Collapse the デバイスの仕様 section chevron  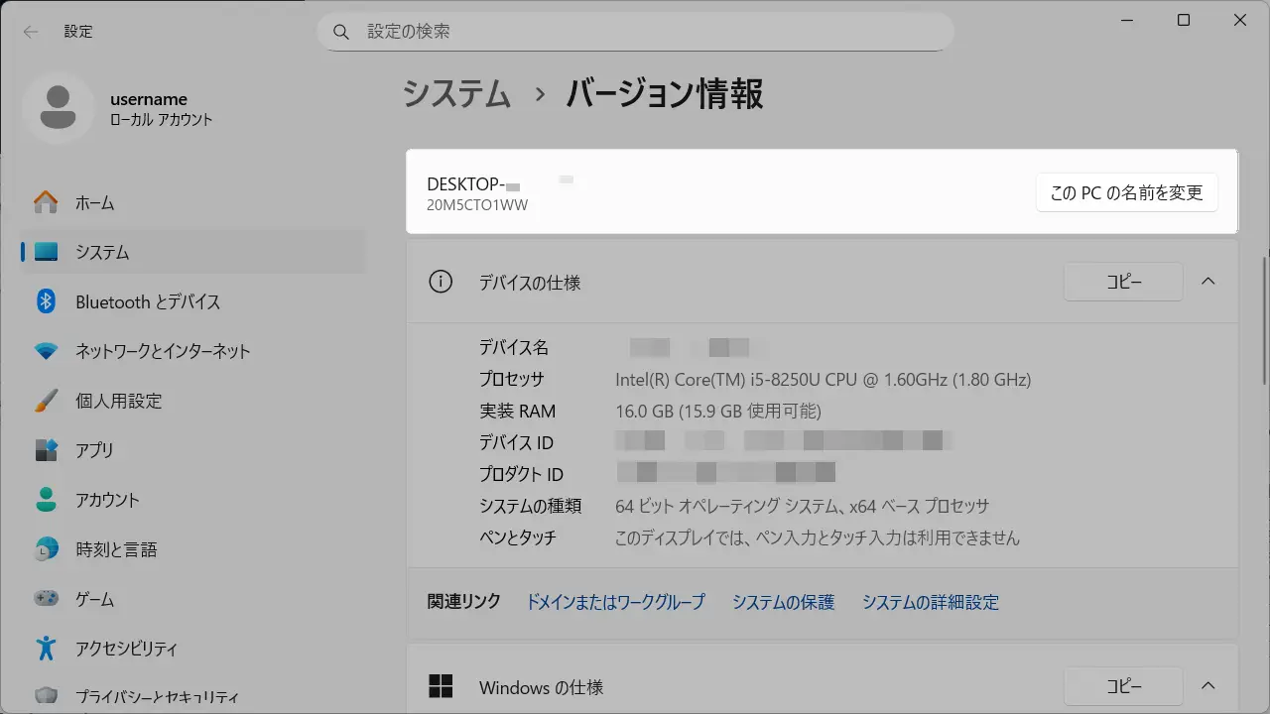1207,282
